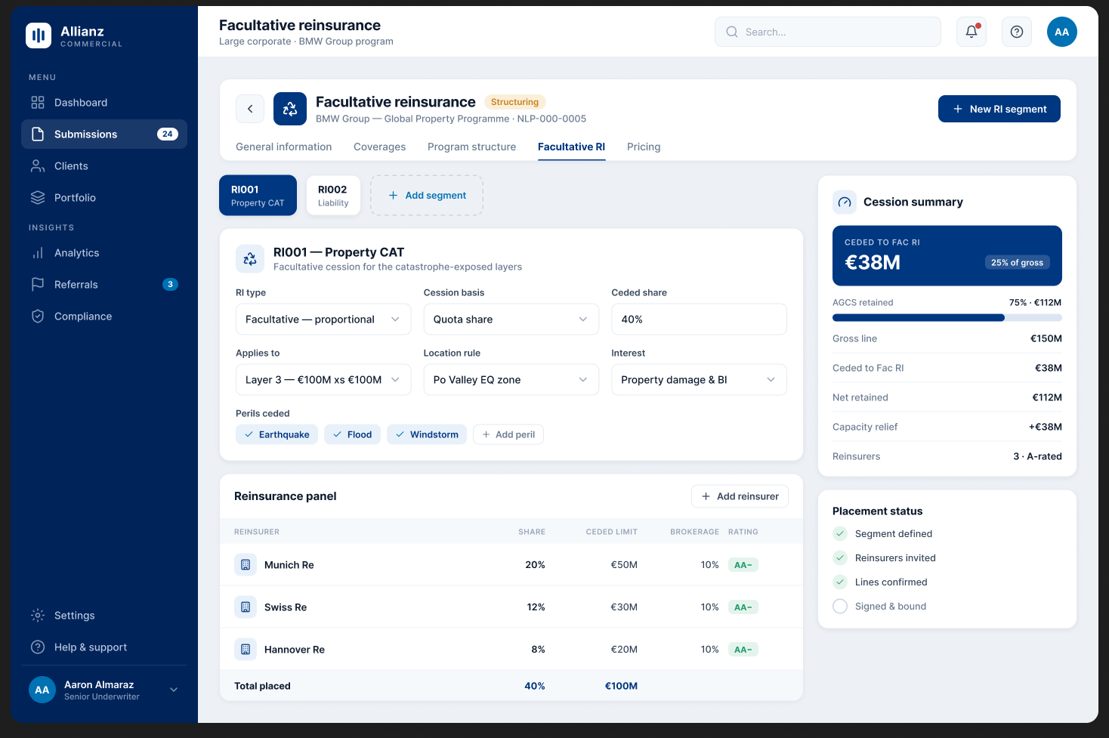Expand the Aaron Almaraz user menu chevron
The width and height of the screenshot is (1109, 738).
[174, 690]
